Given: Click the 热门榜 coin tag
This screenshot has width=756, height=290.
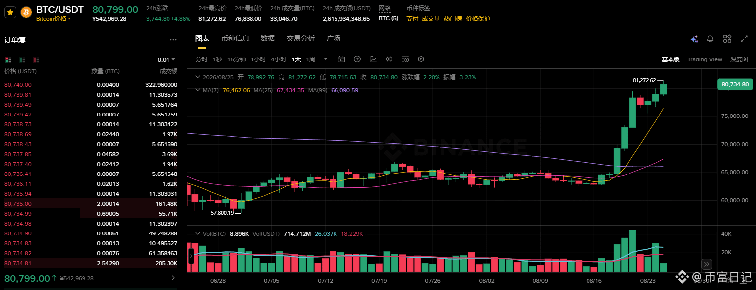Looking at the screenshot, I should [453, 19].
